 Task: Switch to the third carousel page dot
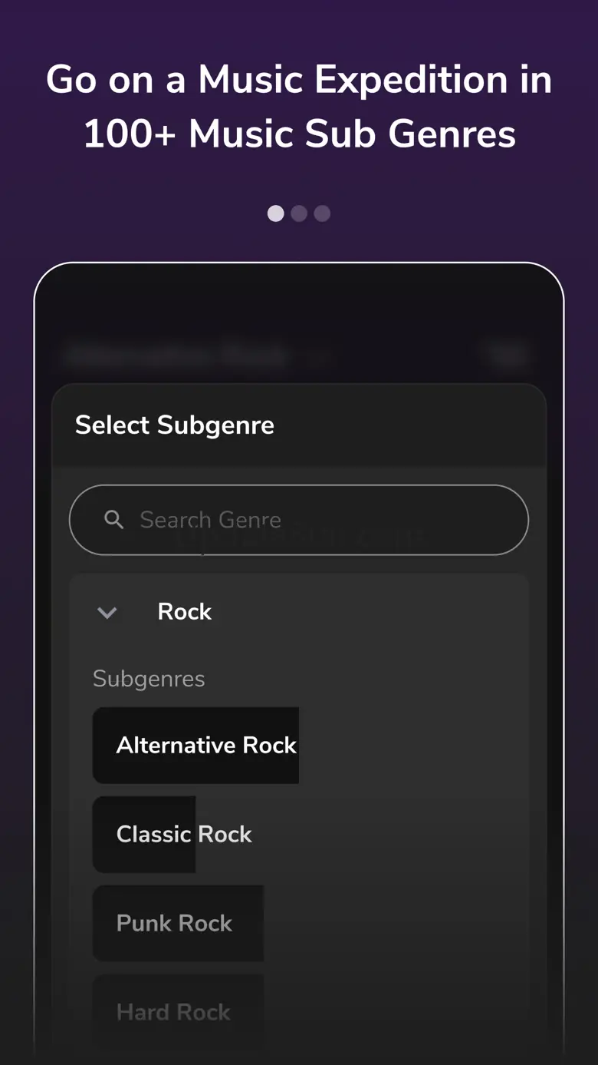(322, 213)
